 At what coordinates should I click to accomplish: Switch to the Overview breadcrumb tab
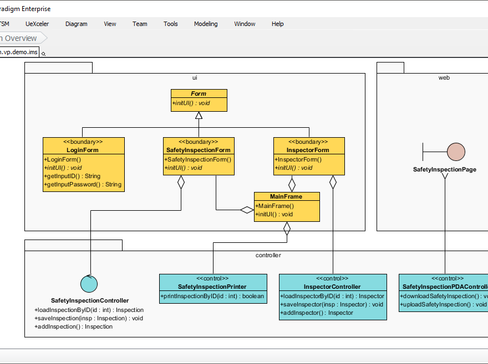click(x=19, y=38)
